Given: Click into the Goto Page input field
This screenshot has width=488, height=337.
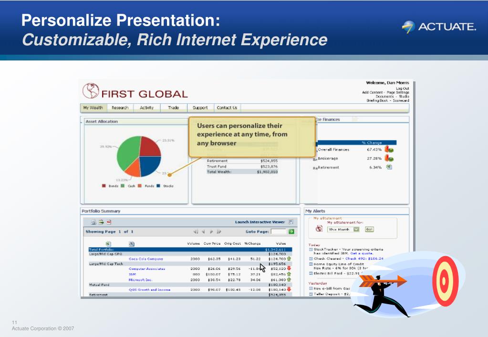Looking at the screenshot, I should (x=279, y=231).
